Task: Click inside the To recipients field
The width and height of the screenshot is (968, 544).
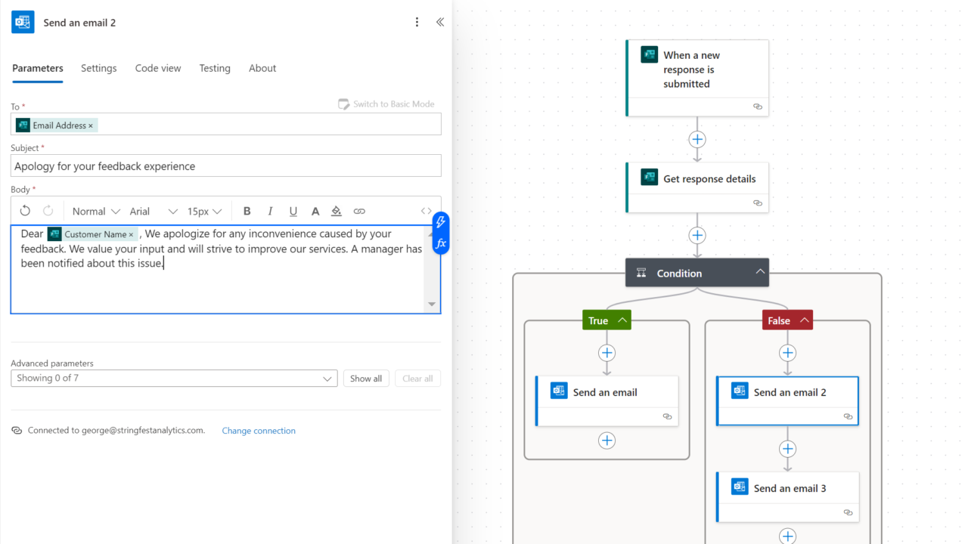Action: coord(226,125)
